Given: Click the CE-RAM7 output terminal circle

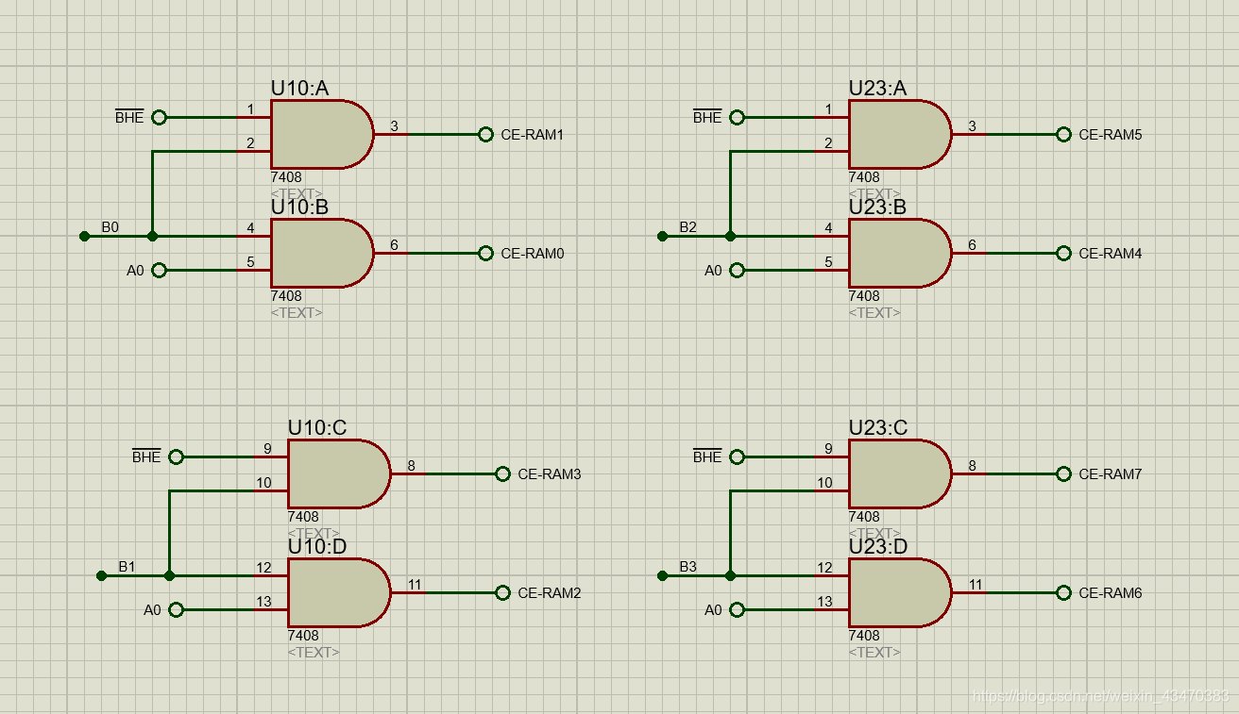Looking at the screenshot, I should point(1063,474).
